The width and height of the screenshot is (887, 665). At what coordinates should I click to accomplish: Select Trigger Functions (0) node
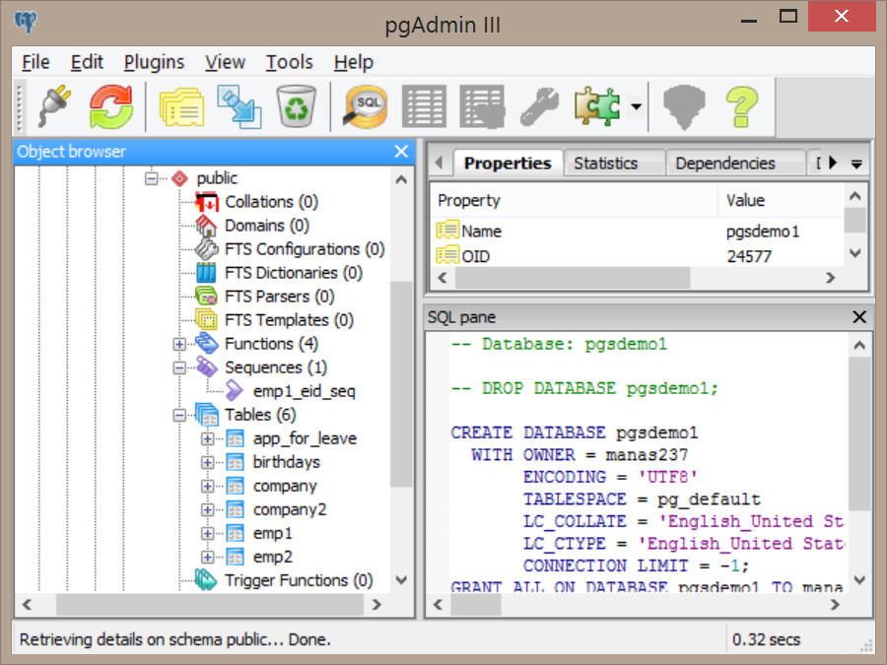coord(298,580)
